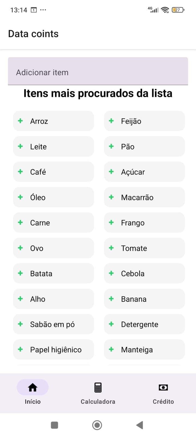Tap the Crédito money icon
Screen dimensions: 196x437
(163, 387)
